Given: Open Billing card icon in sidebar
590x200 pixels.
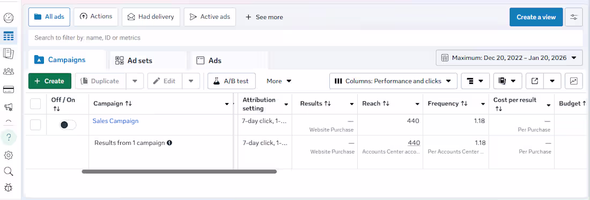Looking at the screenshot, I should point(8,89).
